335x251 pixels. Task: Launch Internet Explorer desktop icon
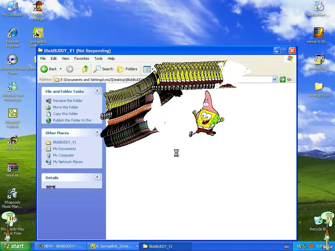pos(12,38)
